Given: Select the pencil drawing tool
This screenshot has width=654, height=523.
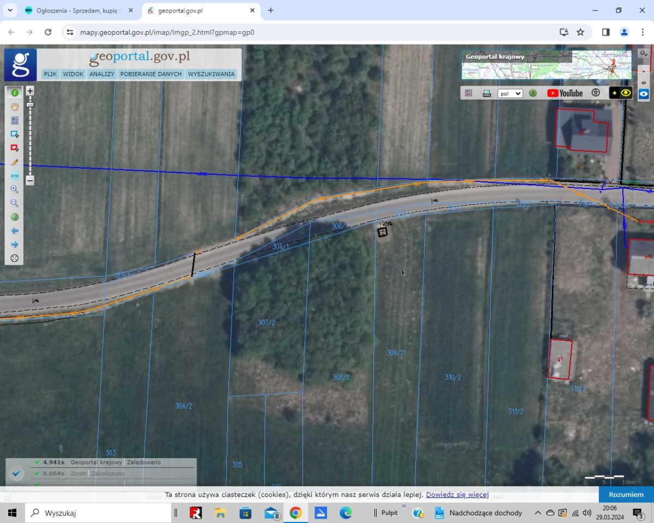Looking at the screenshot, I should click(15, 162).
